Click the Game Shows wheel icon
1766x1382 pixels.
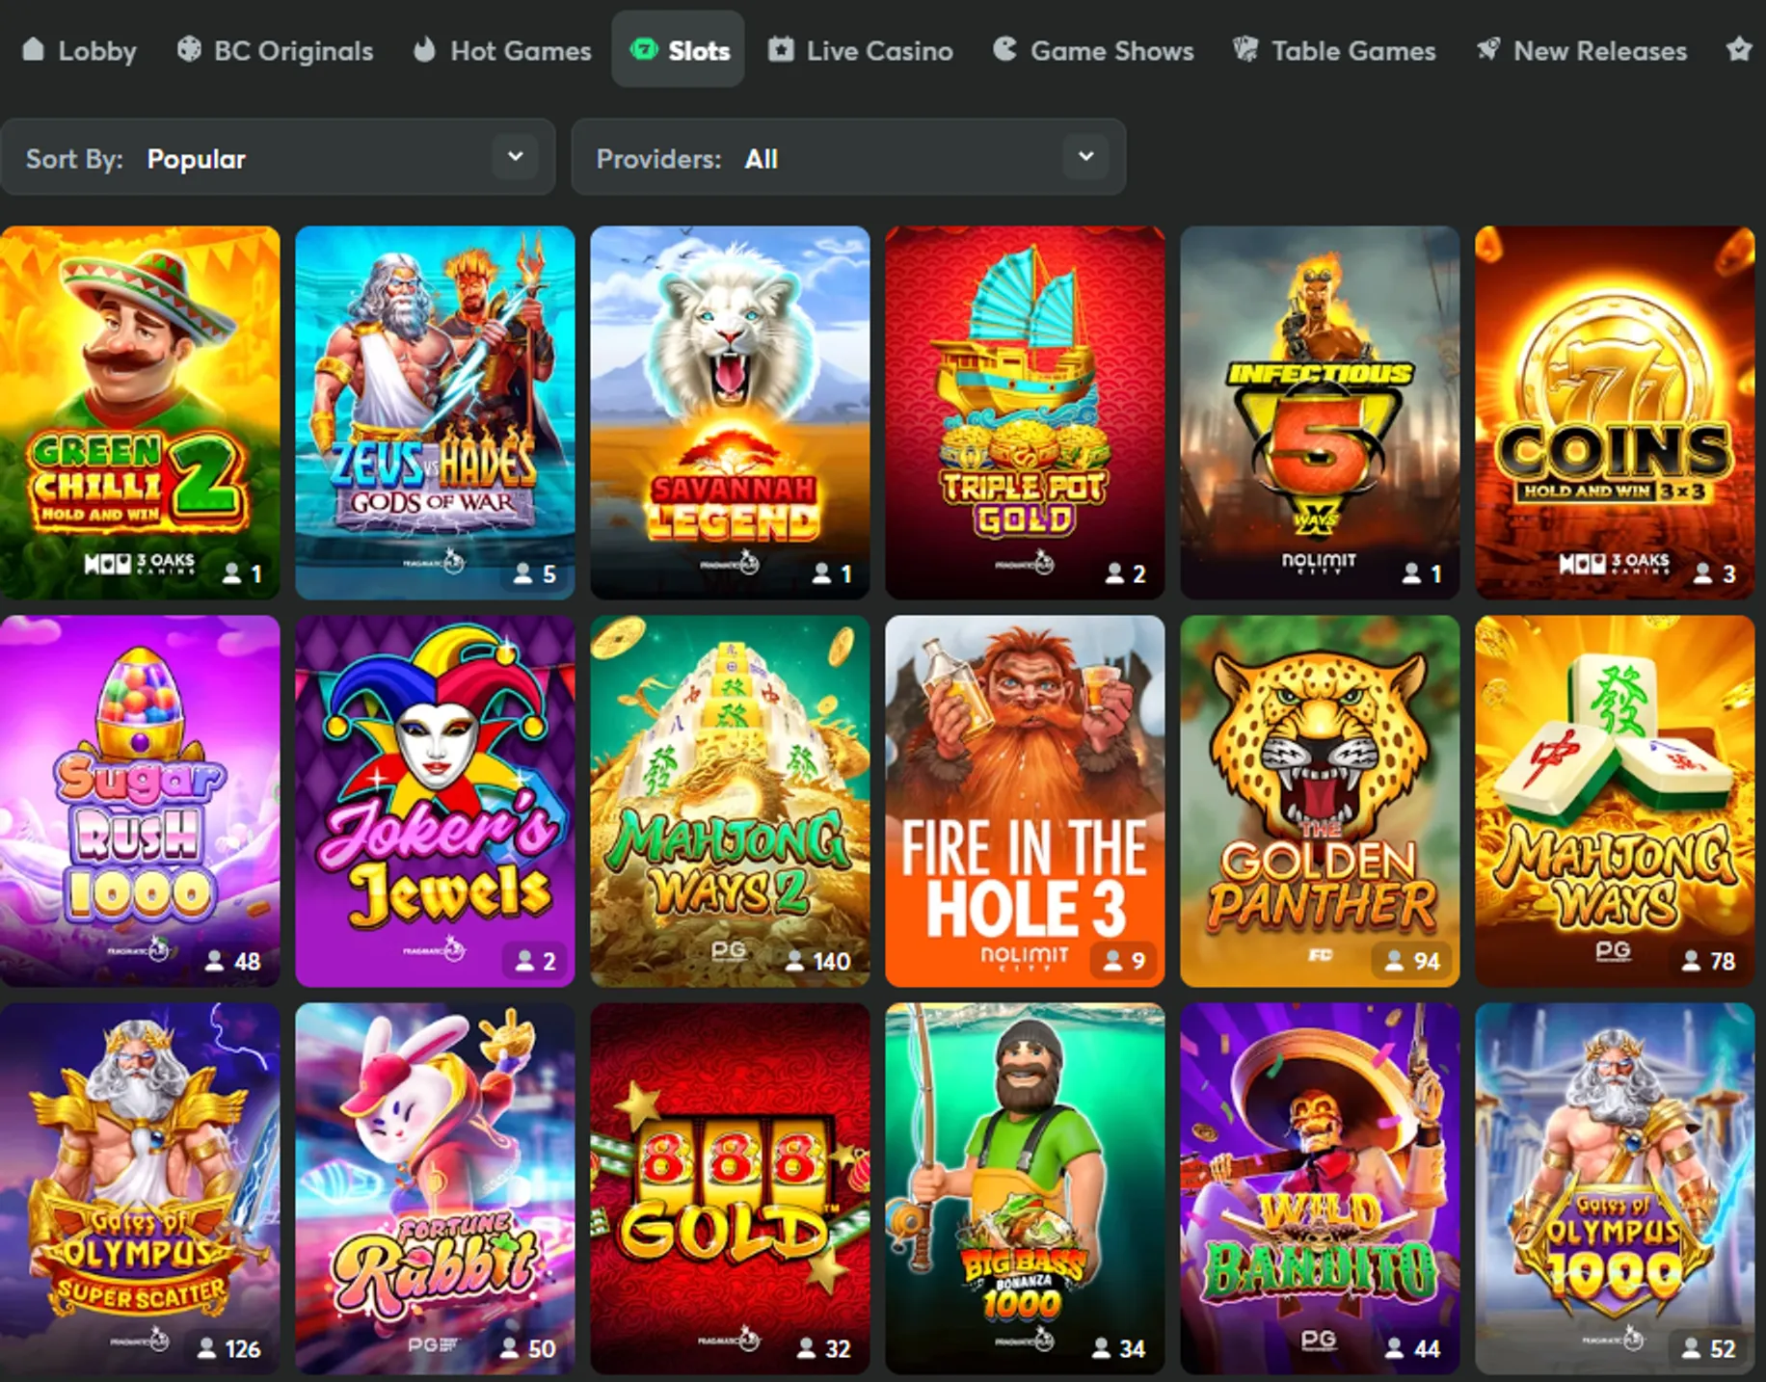(1005, 49)
